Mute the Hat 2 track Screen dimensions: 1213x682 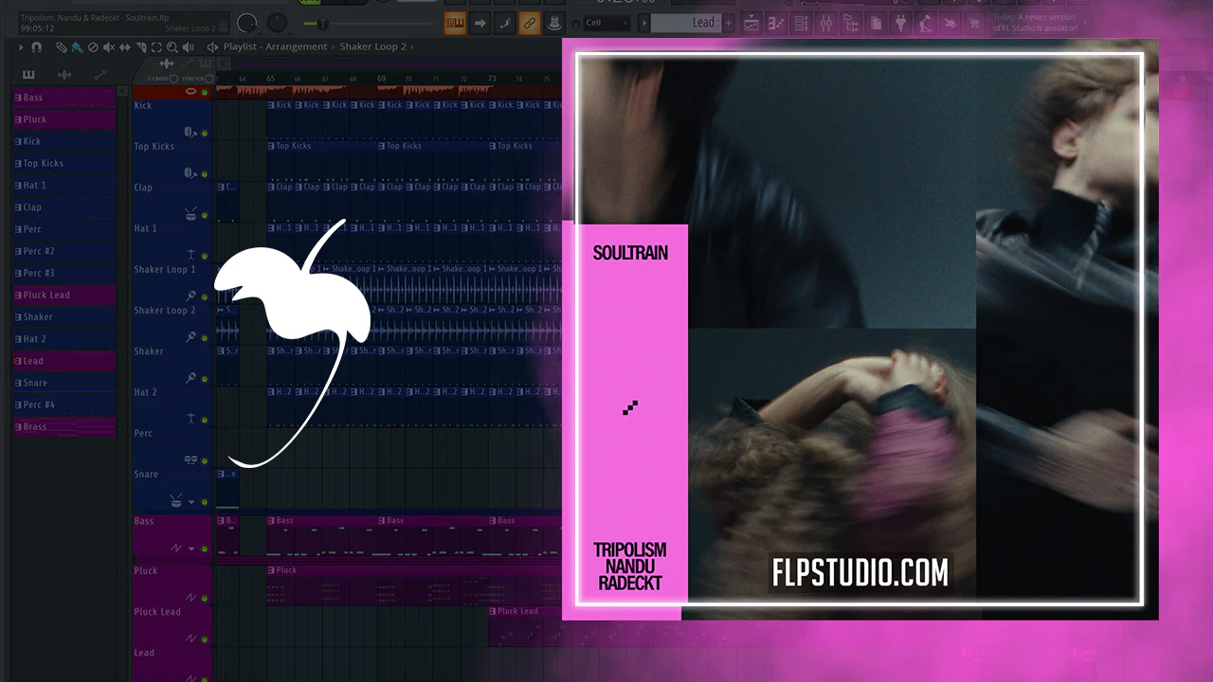[x=205, y=420]
